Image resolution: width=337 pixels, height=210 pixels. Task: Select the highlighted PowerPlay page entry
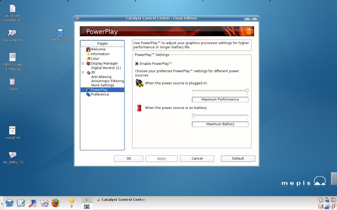click(x=102, y=90)
